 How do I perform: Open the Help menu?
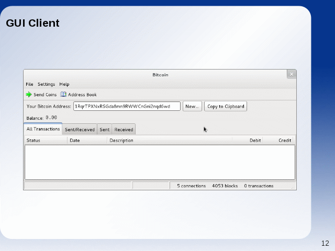pyautogui.click(x=64, y=84)
